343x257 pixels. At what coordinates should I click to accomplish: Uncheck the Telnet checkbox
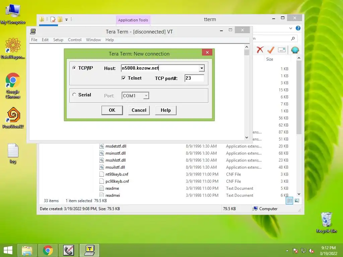(x=124, y=78)
